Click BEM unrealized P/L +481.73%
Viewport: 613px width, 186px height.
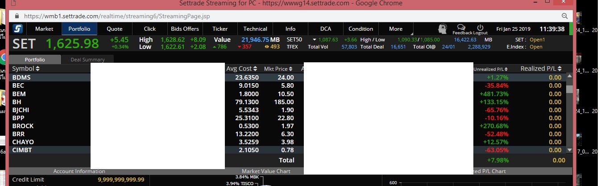(494, 94)
